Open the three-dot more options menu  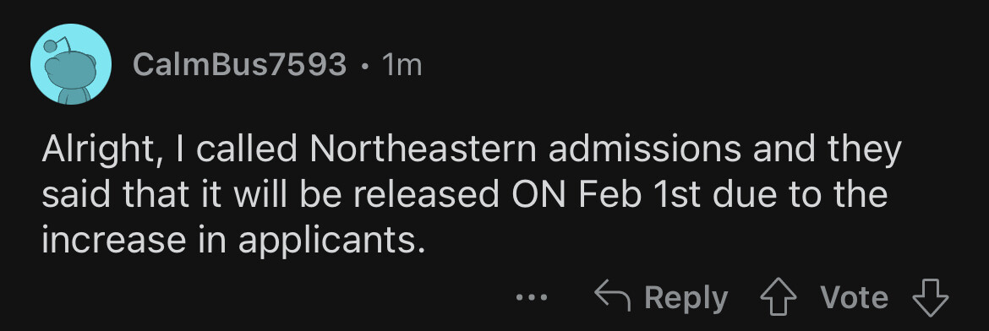[x=532, y=297]
